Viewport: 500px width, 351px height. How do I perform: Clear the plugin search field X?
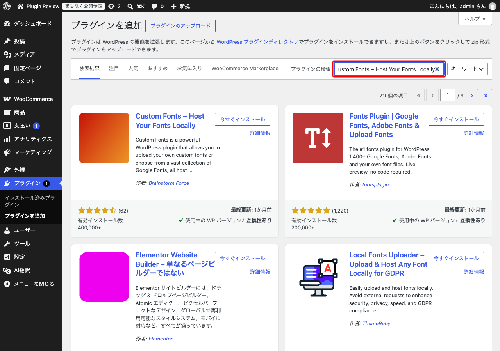tap(437, 69)
